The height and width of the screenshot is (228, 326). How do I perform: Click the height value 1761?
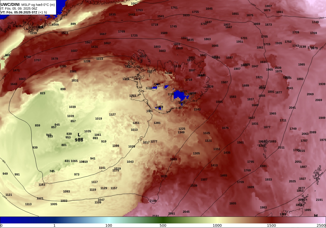pos(174,8)
